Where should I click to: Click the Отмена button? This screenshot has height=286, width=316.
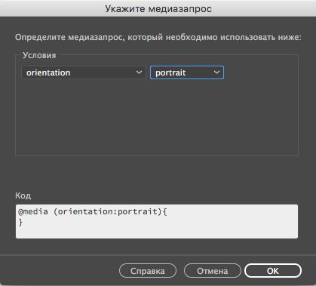tap(213, 271)
